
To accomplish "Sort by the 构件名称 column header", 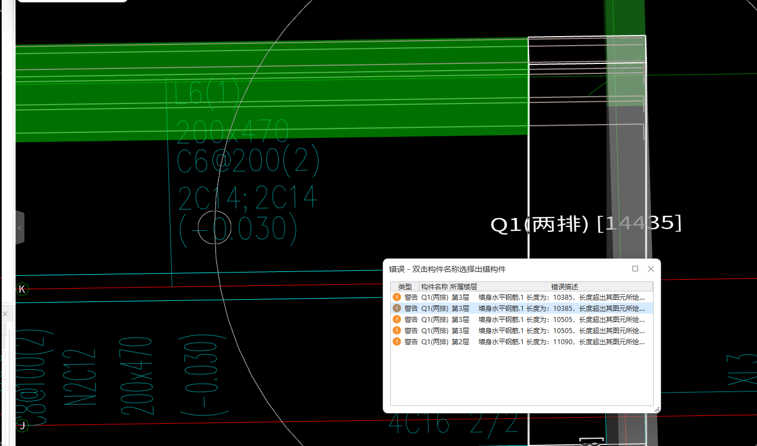I will pyautogui.click(x=434, y=287).
